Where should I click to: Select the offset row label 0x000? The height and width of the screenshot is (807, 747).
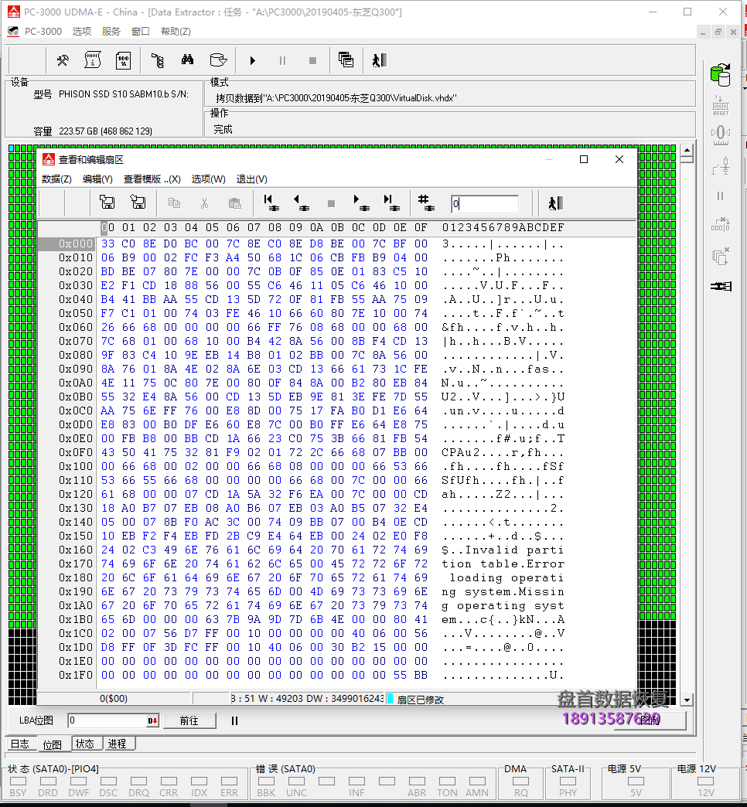(x=76, y=243)
